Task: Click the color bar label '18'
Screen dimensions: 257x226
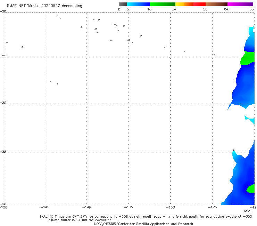Action: tap(149, 9)
